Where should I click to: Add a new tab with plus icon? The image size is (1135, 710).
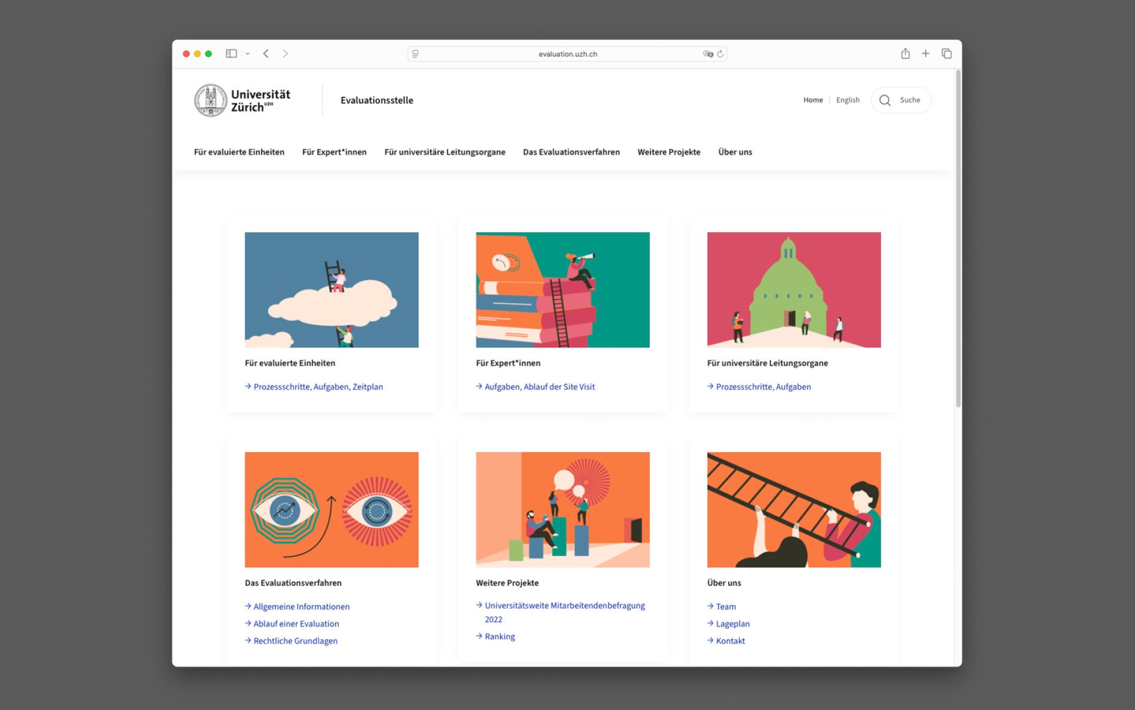925,54
